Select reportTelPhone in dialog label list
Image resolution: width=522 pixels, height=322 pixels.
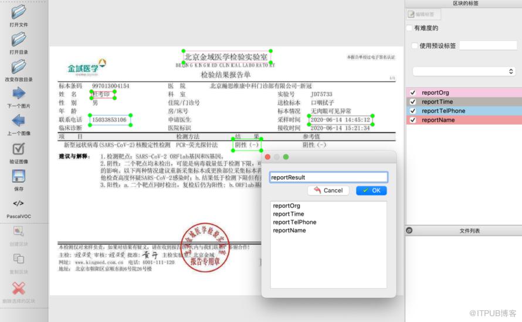click(x=294, y=222)
